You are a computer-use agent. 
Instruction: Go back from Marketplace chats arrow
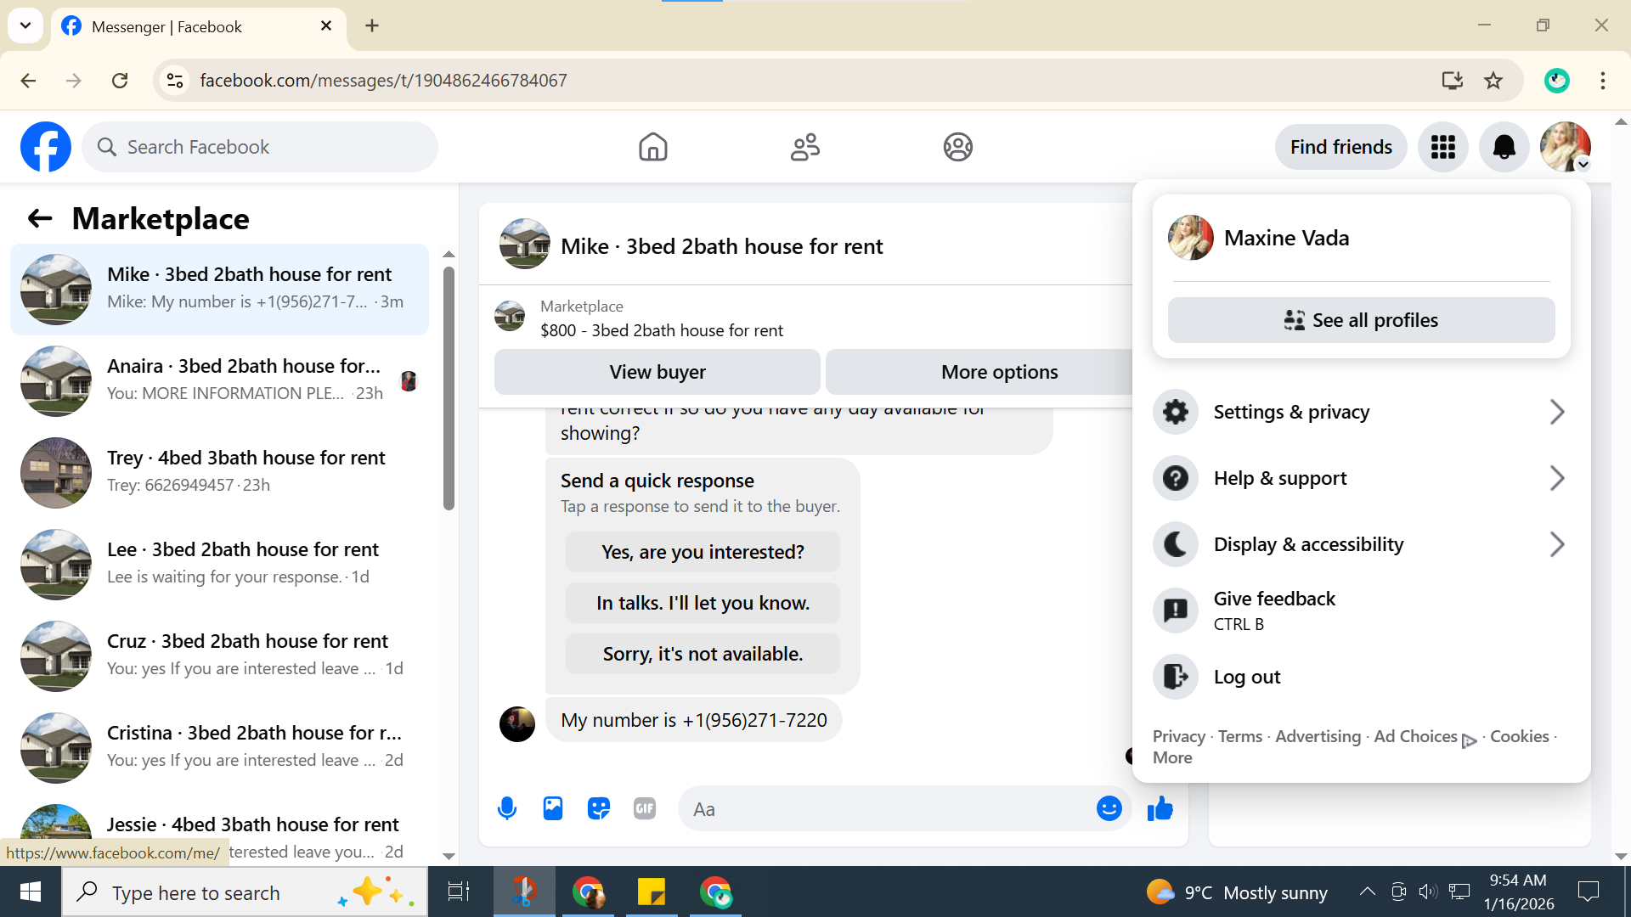point(40,219)
